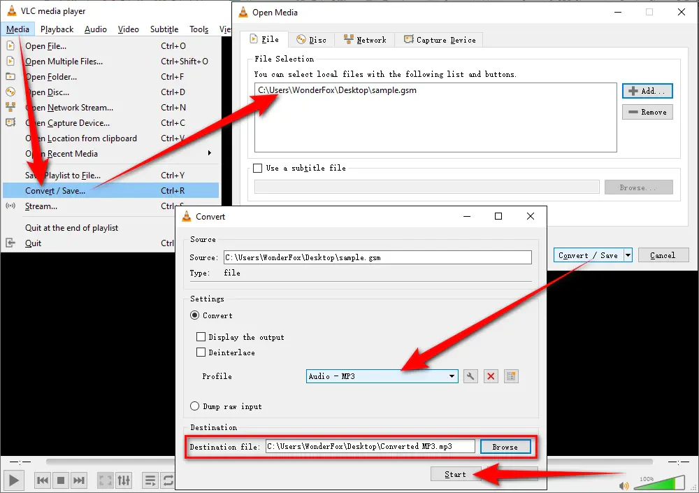
Task: Open the Media menu
Action: tap(18, 29)
